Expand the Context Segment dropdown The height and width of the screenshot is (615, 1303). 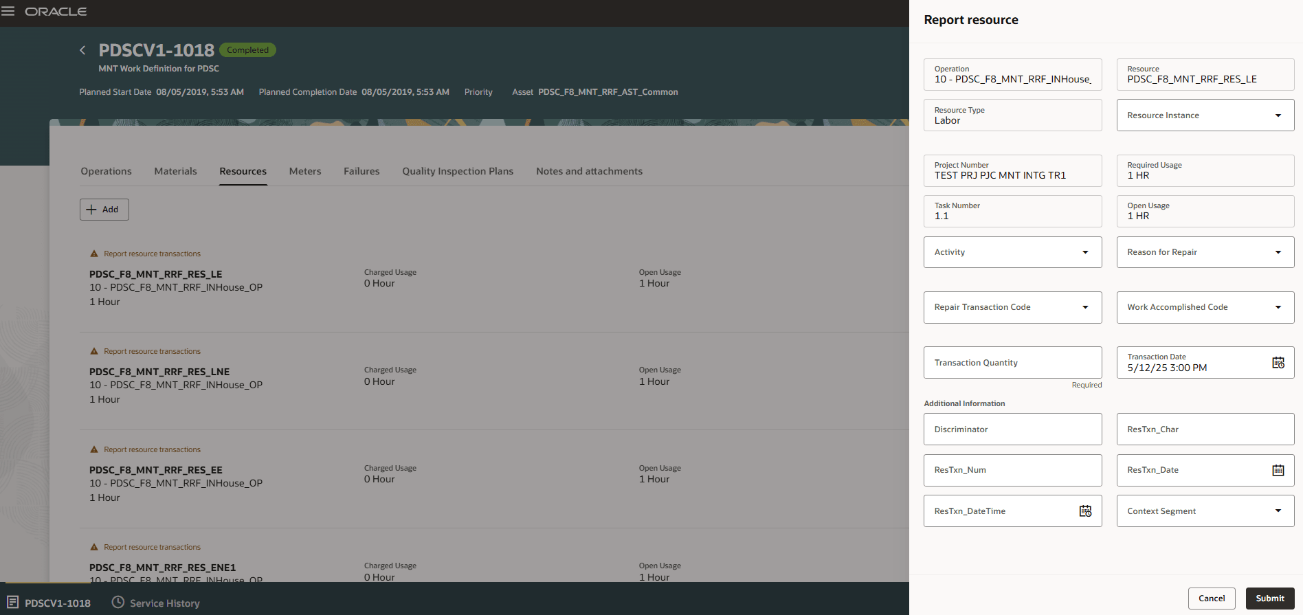pyautogui.click(x=1278, y=511)
